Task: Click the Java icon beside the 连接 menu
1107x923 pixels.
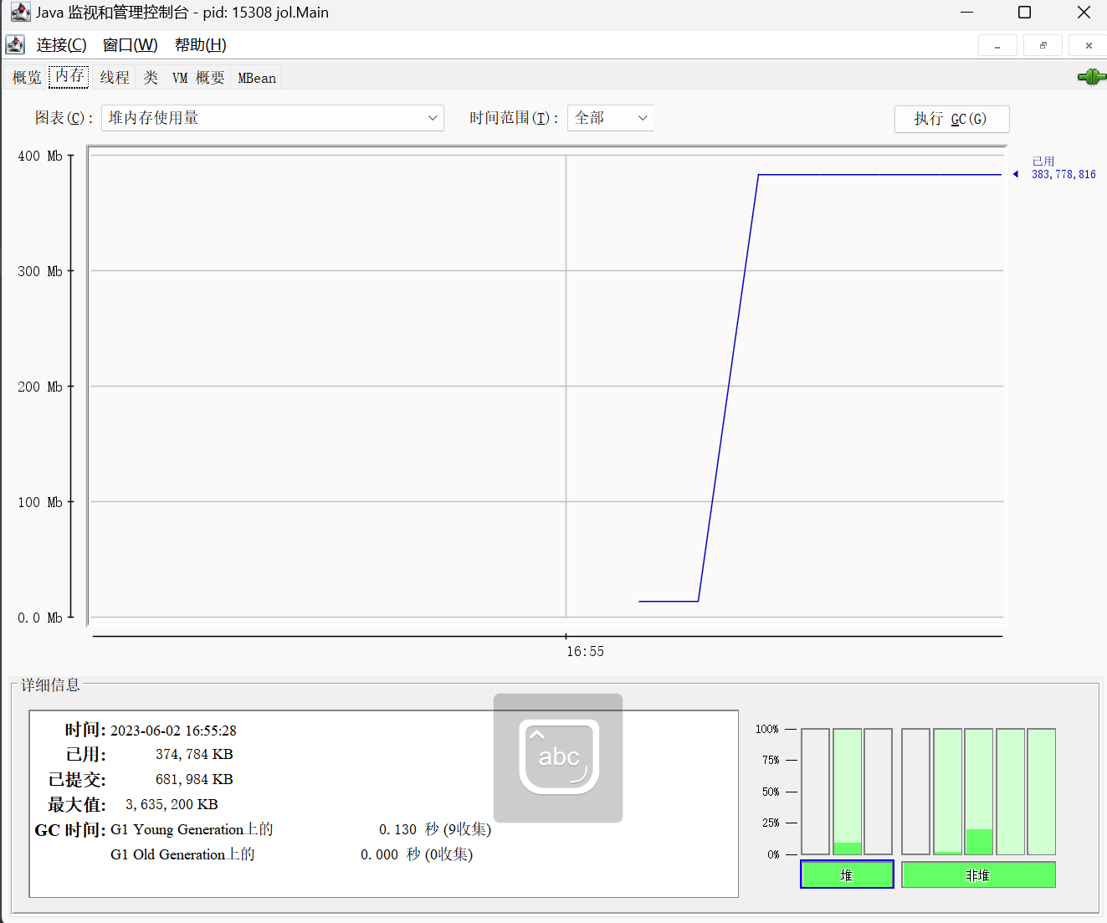Action: click(x=15, y=44)
